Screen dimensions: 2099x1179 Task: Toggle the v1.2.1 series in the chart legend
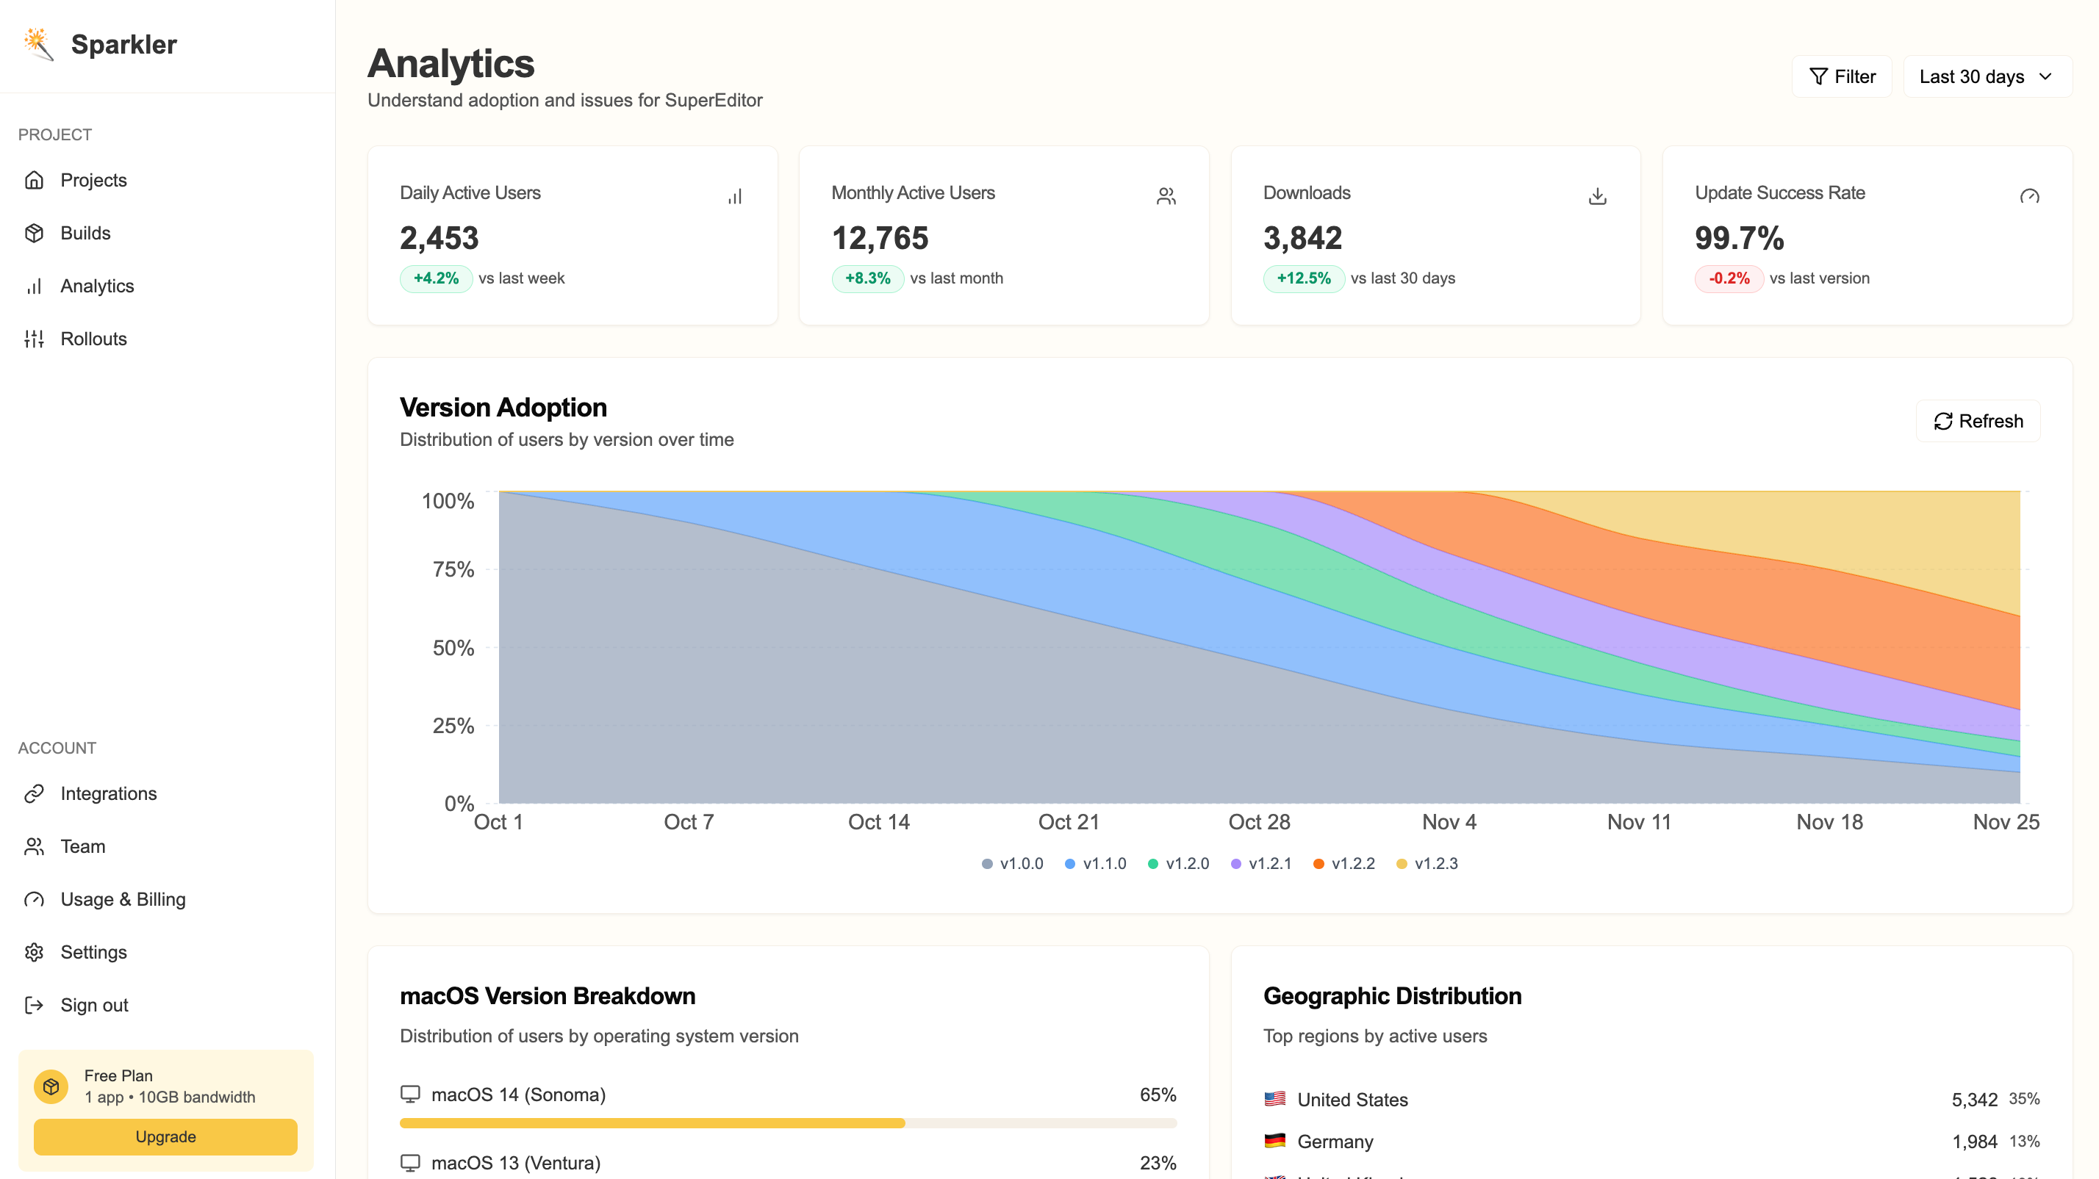coord(1260,863)
